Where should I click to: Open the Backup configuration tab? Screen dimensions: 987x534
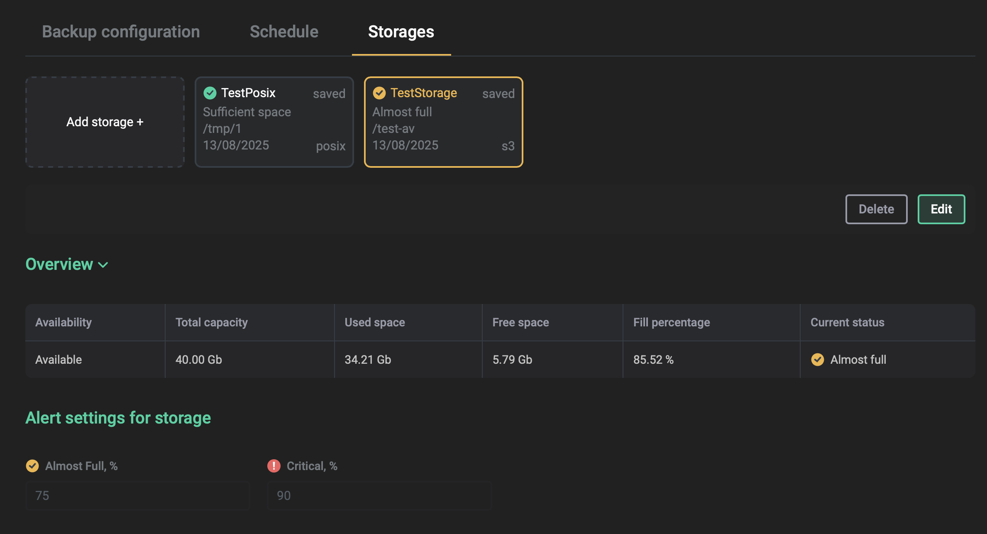(121, 32)
